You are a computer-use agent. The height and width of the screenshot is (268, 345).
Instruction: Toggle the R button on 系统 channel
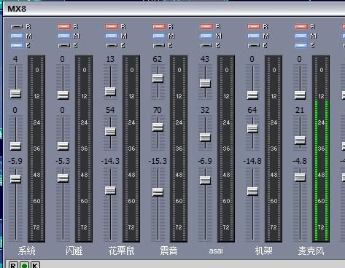tap(17, 26)
